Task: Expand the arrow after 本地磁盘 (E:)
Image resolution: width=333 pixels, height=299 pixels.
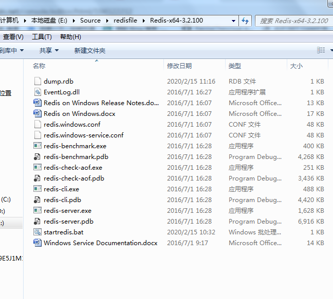Action: (x=73, y=21)
